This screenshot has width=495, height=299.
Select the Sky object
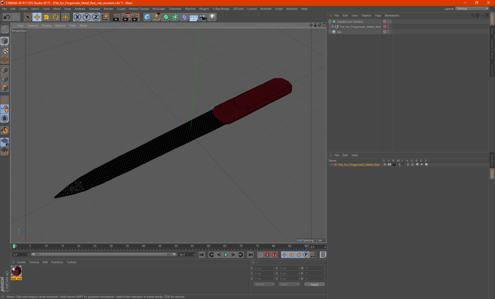(x=339, y=32)
